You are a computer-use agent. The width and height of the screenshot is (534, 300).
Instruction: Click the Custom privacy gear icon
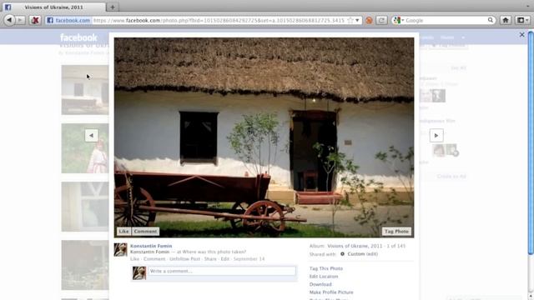(342, 254)
